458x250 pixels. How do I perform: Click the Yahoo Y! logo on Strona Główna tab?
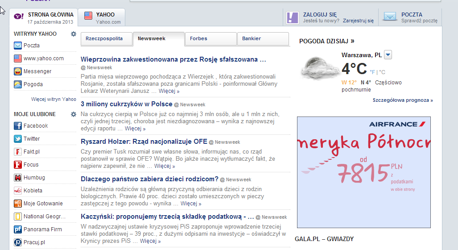(19, 17)
